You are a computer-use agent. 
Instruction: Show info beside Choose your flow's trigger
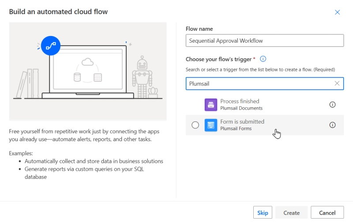[x=263, y=59]
